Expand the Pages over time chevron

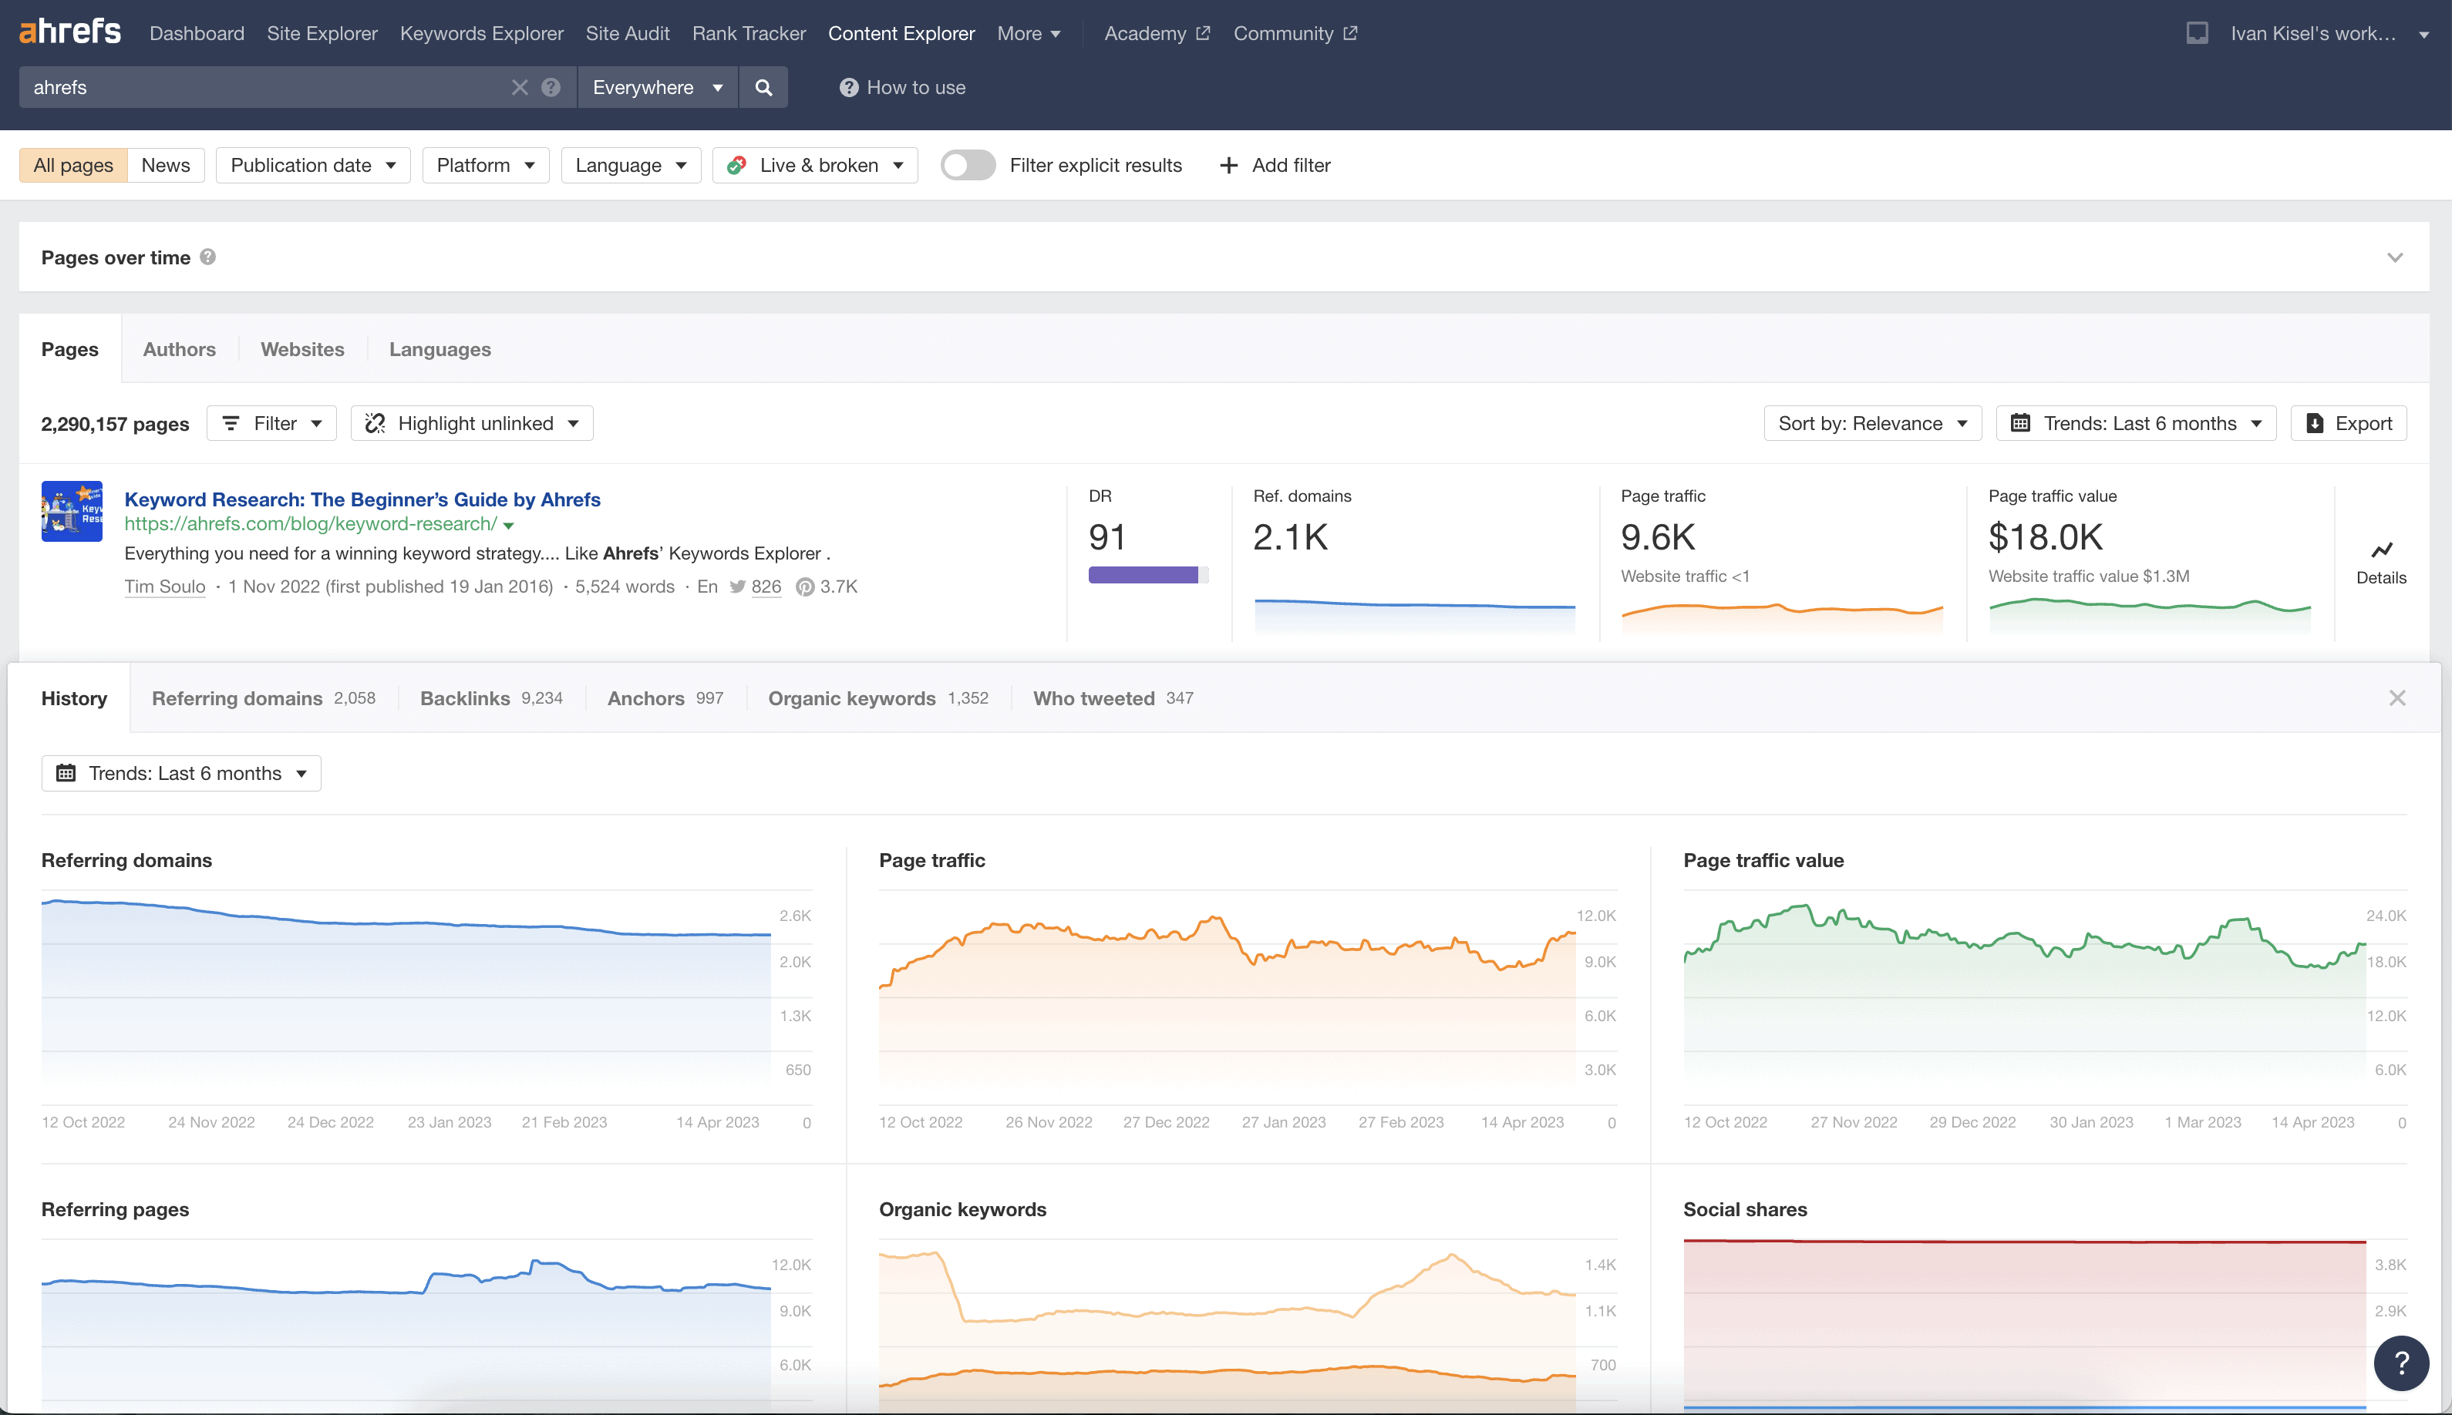[x=2395, y=257]
